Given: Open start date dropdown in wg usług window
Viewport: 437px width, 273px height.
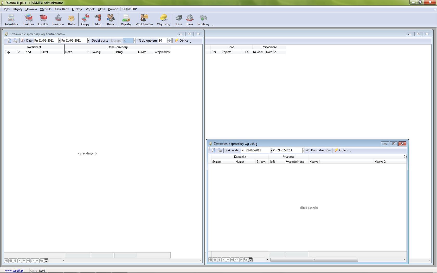Looking at the screenshot, I should (271, 150).
